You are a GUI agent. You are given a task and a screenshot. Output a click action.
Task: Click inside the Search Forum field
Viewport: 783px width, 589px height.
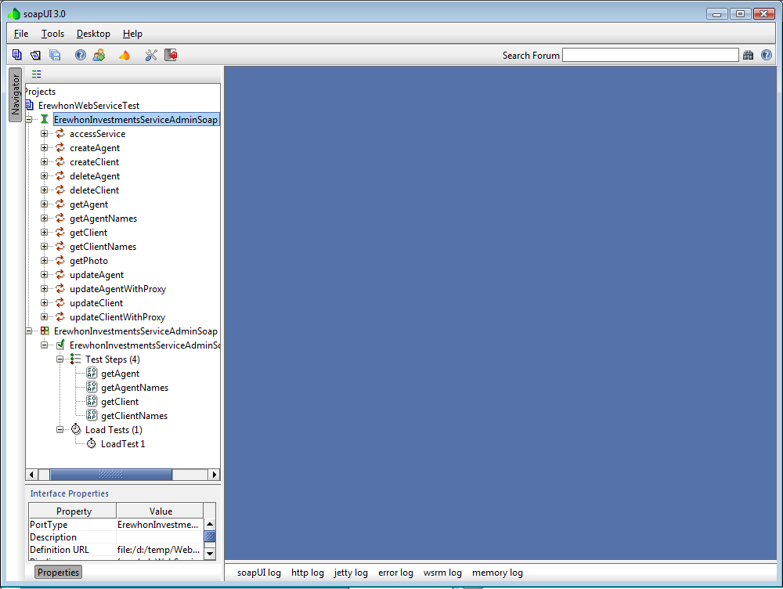650,55
